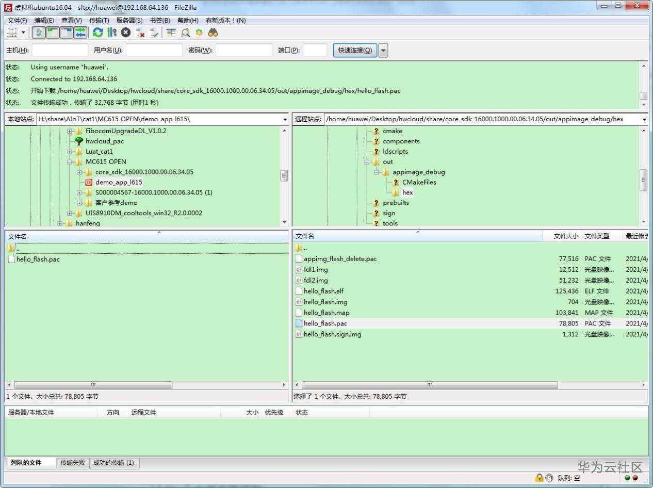
Task: Select remote CMakeFiles folder icon
Action: pos(396,182)
